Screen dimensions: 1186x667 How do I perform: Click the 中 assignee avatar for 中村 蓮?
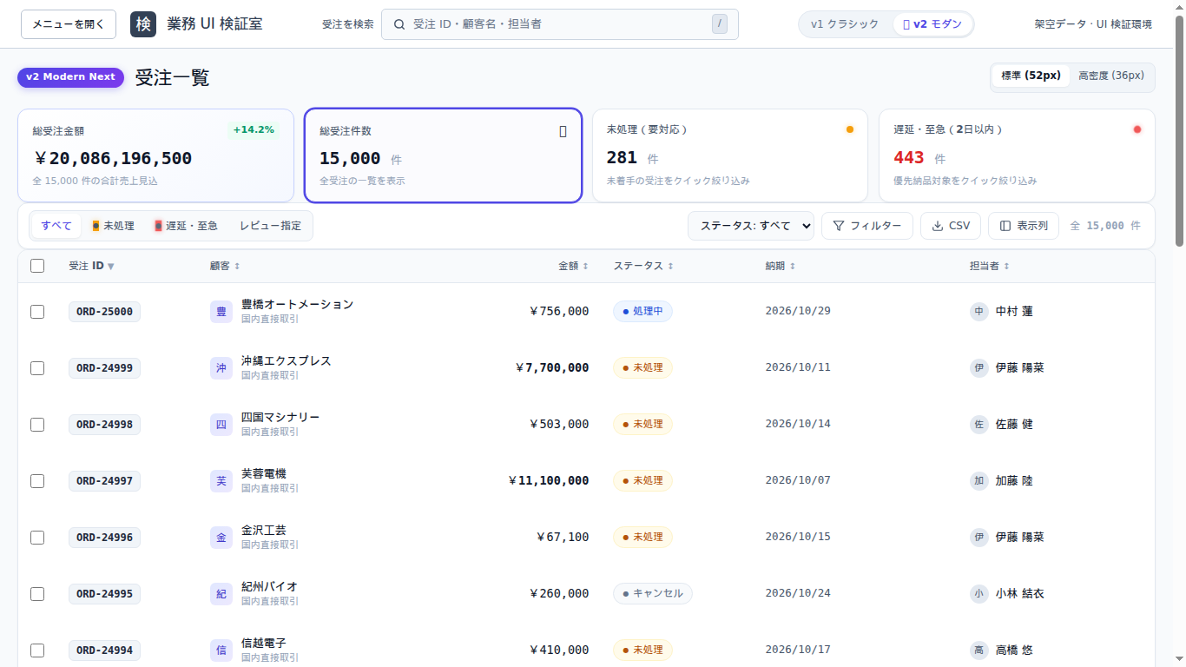[979, 312]
